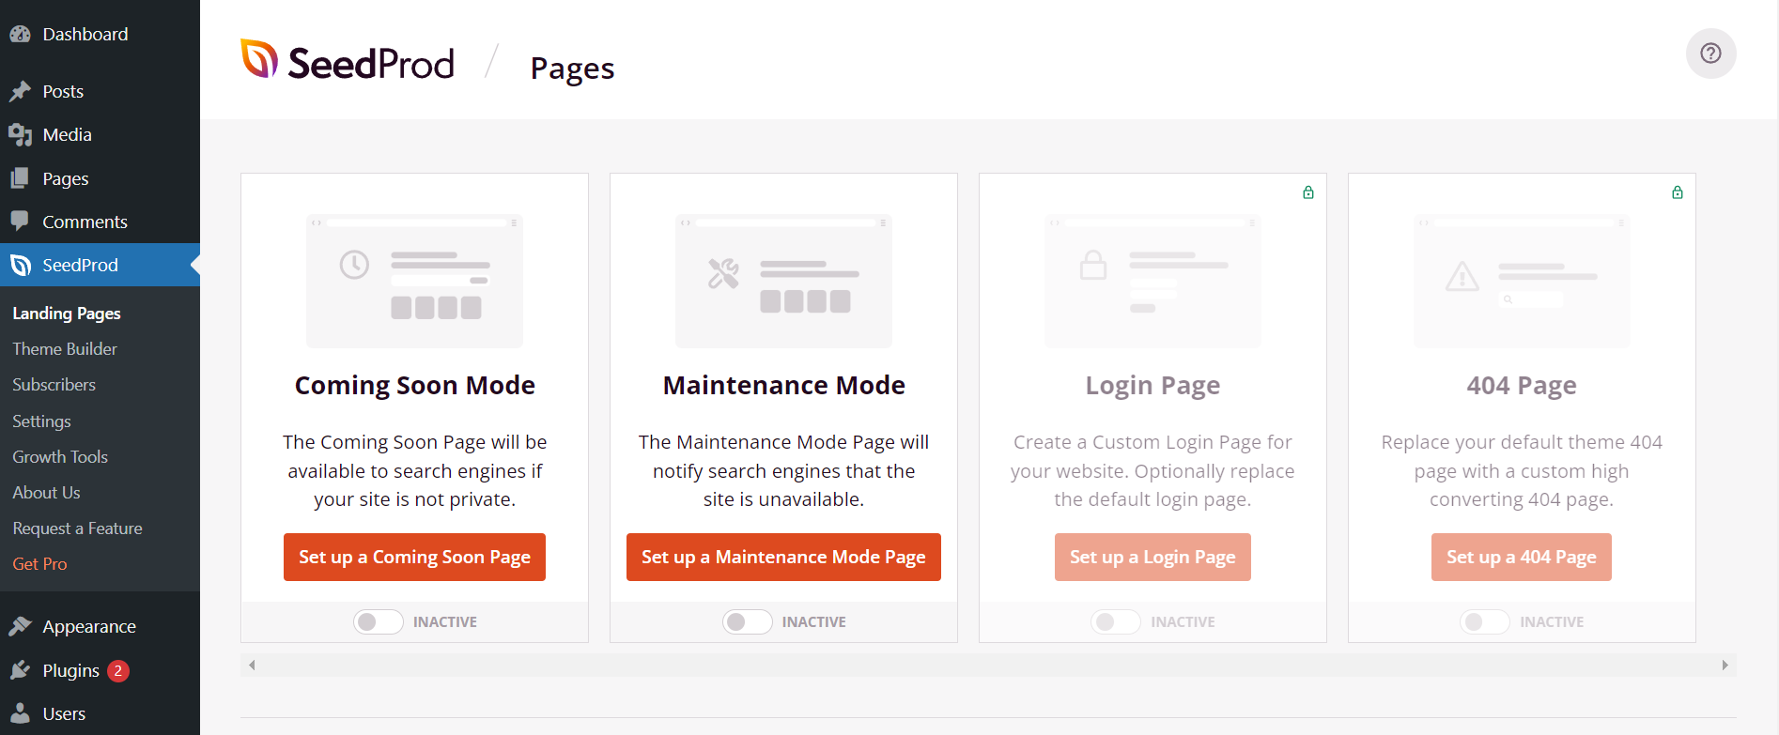Open Theme Builder submenu item
Image resolution: width=1779 pixels, height=735 pixels.
click(65, 349)
